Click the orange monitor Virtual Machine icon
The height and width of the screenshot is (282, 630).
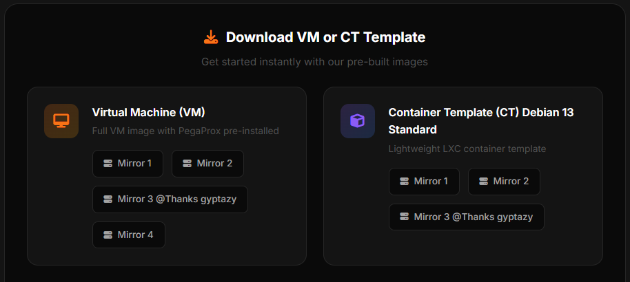pos(61,121)
